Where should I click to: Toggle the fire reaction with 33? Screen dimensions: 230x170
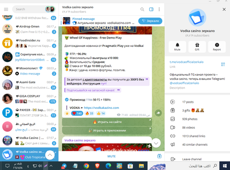(89, 113)
